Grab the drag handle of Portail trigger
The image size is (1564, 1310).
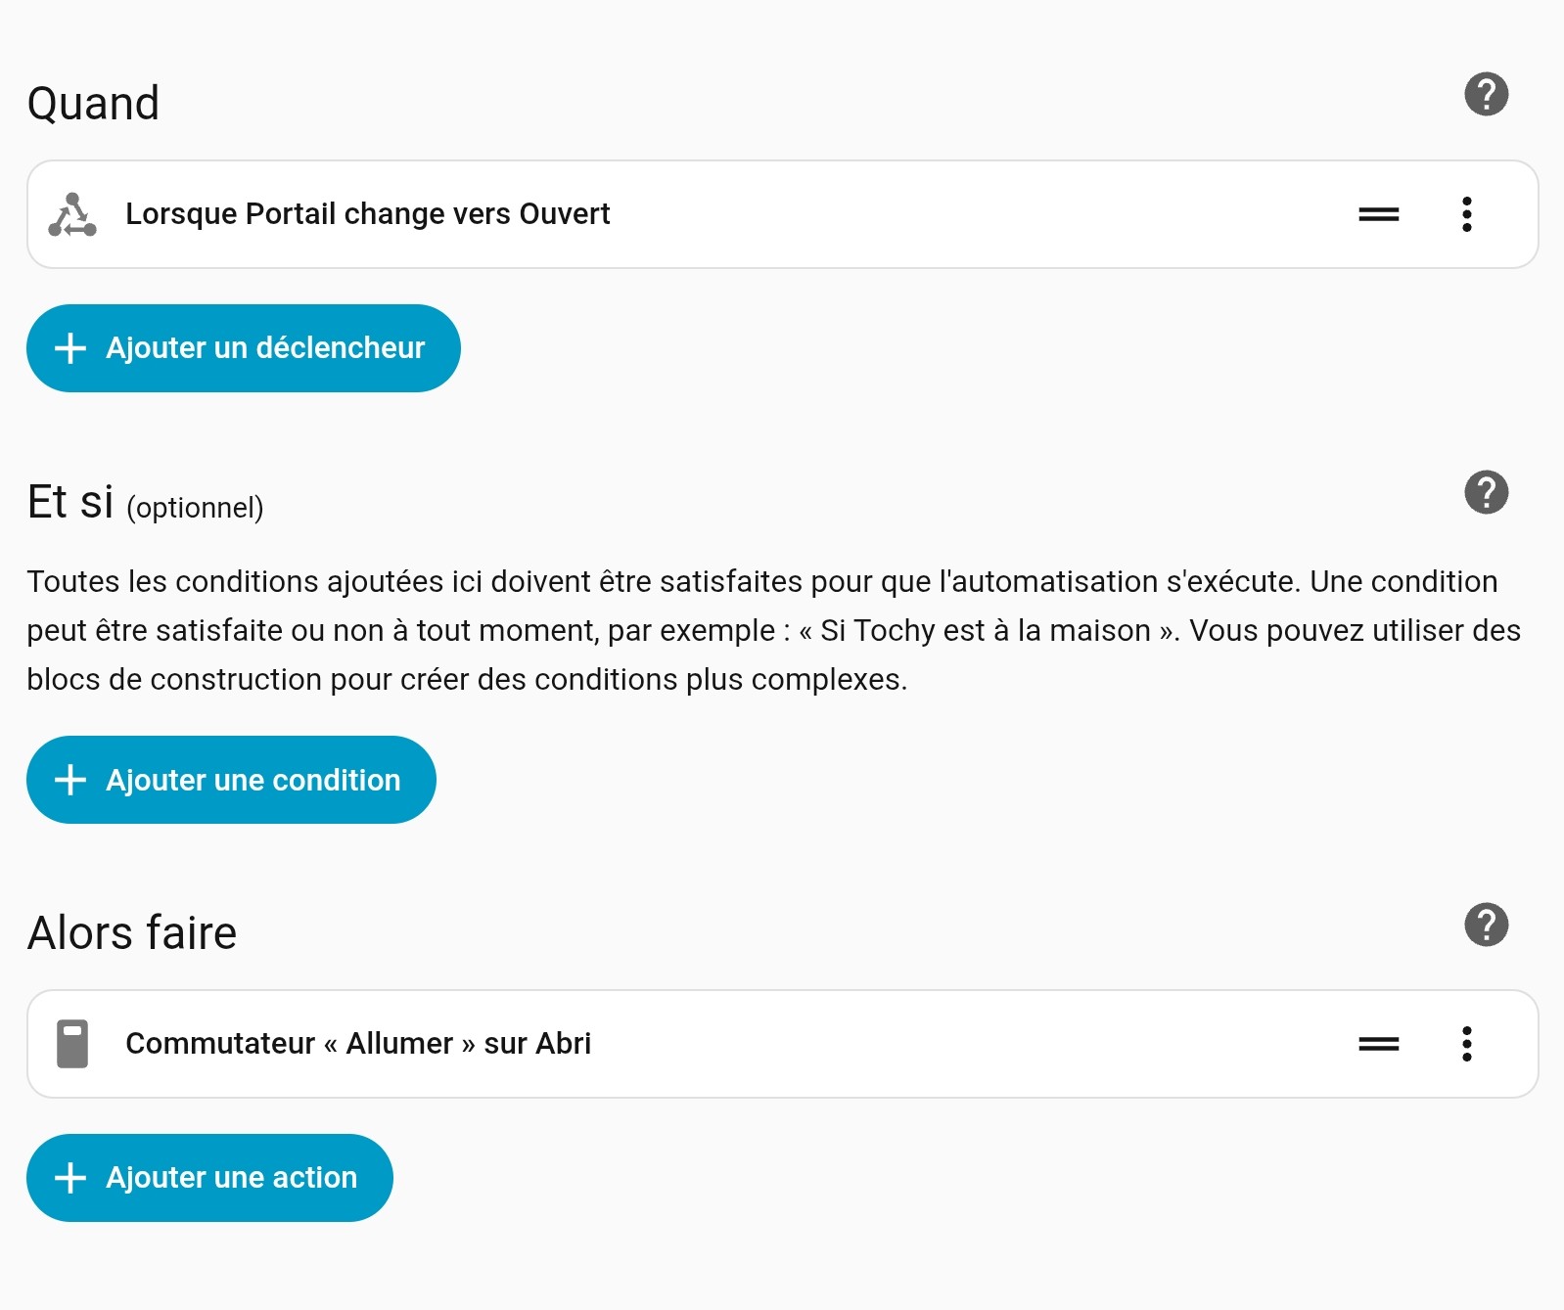point(1378,214)
